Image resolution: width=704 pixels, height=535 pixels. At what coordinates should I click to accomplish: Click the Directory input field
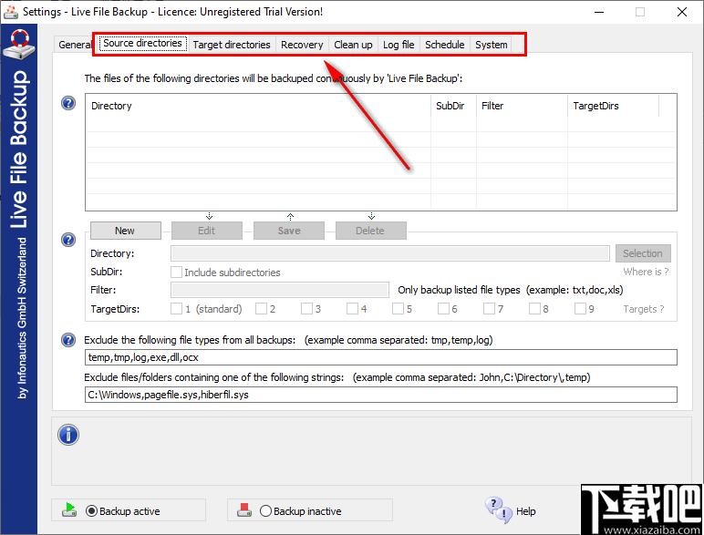click(x=389, y=253)
